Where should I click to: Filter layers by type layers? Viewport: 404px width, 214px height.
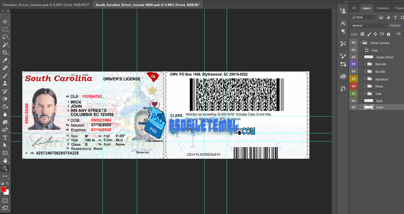[x=395, y=17]
